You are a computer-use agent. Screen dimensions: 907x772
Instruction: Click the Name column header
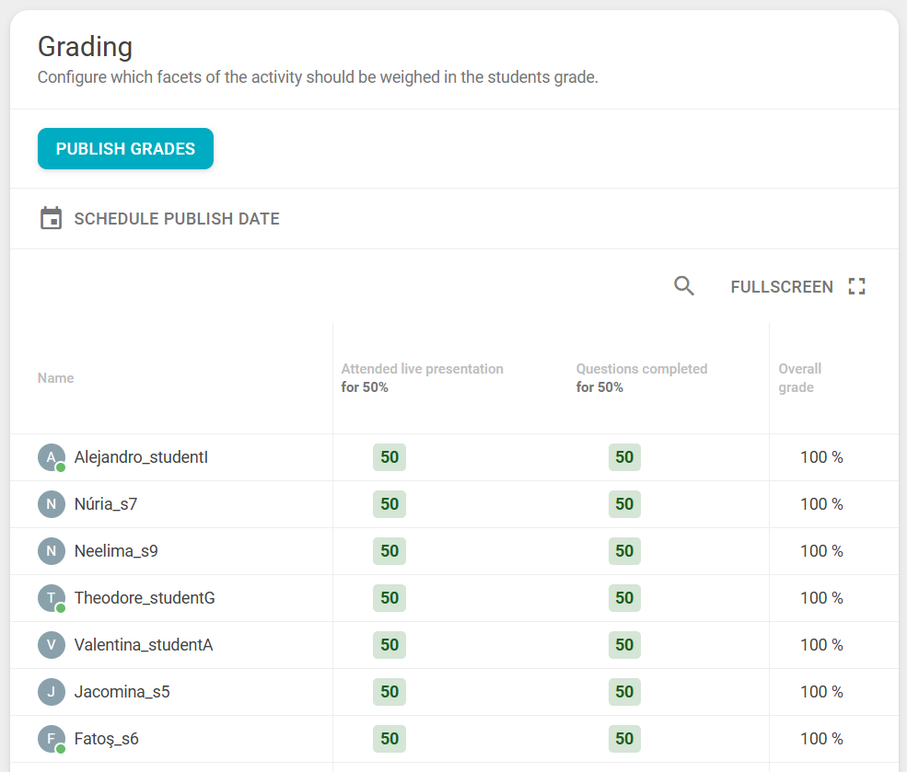[x=55, y=378]
